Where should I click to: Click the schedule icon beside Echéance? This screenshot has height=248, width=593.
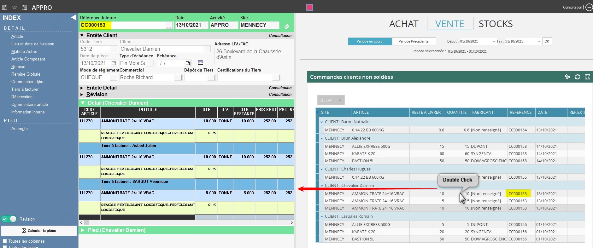[x=201, y=63]
